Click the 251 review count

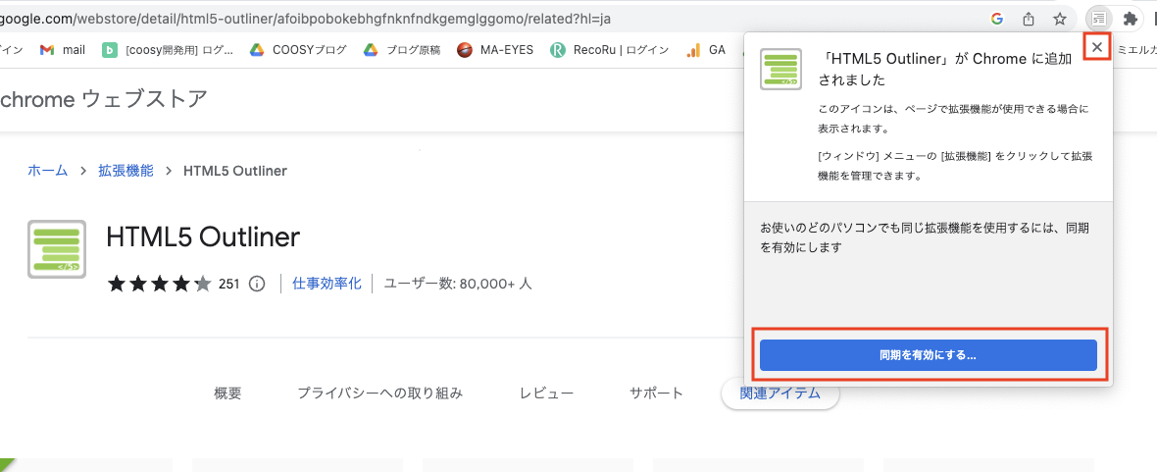pyautogui.click(x=229, y=284)
